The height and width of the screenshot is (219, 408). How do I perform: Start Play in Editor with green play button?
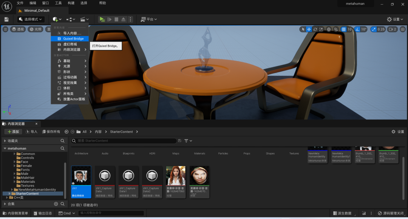[102, 19]
